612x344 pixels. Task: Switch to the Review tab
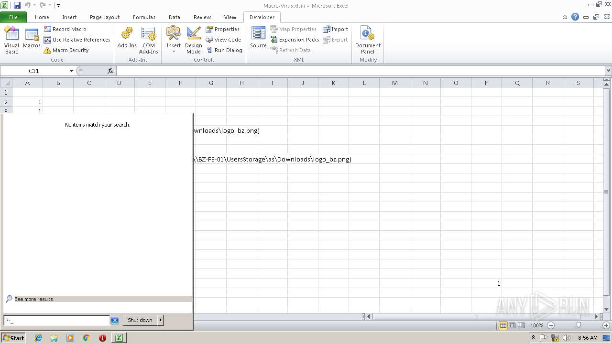click(202, 17)
